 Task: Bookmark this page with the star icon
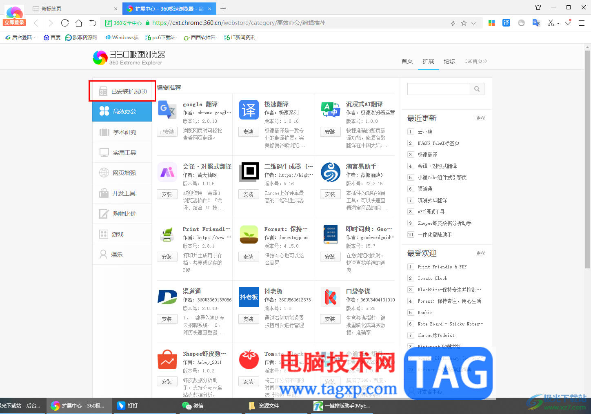(464, 23)
